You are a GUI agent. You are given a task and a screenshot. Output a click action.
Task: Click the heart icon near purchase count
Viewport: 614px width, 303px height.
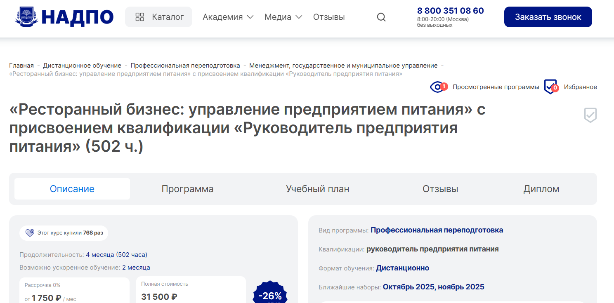(x=30, y=233)
